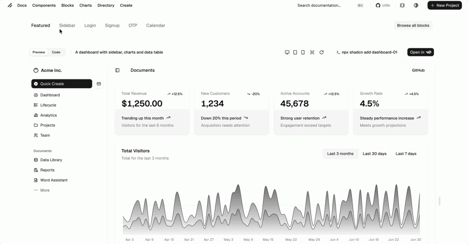Click Browse all blocks button
468x244 pixels.
point(413,25)
